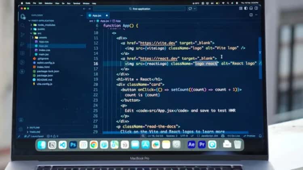Collapse the FIRST-APPLICATION root section
The width and height of the screenshot is (303, 170).
42,21
